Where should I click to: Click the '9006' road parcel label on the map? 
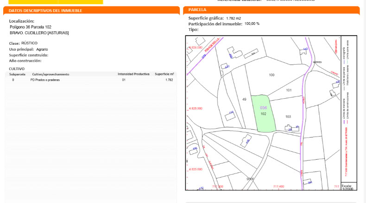click(250, 179)
